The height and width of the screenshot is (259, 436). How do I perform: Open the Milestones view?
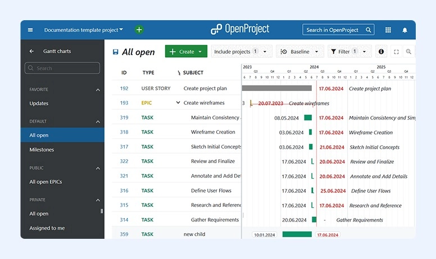(x=42, y=150)
